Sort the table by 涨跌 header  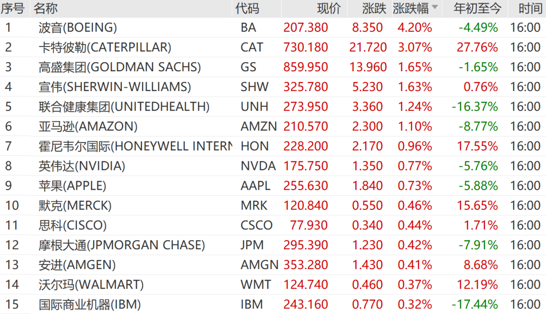click(374, 8)
